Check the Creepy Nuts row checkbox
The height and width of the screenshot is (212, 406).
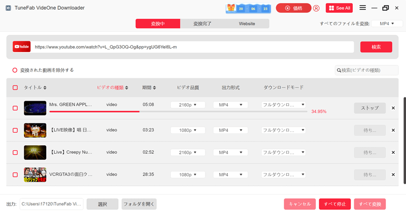[15, 152]
